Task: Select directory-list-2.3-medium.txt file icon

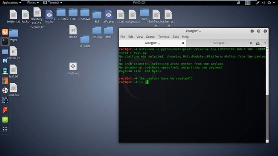Action: point(37,12)
